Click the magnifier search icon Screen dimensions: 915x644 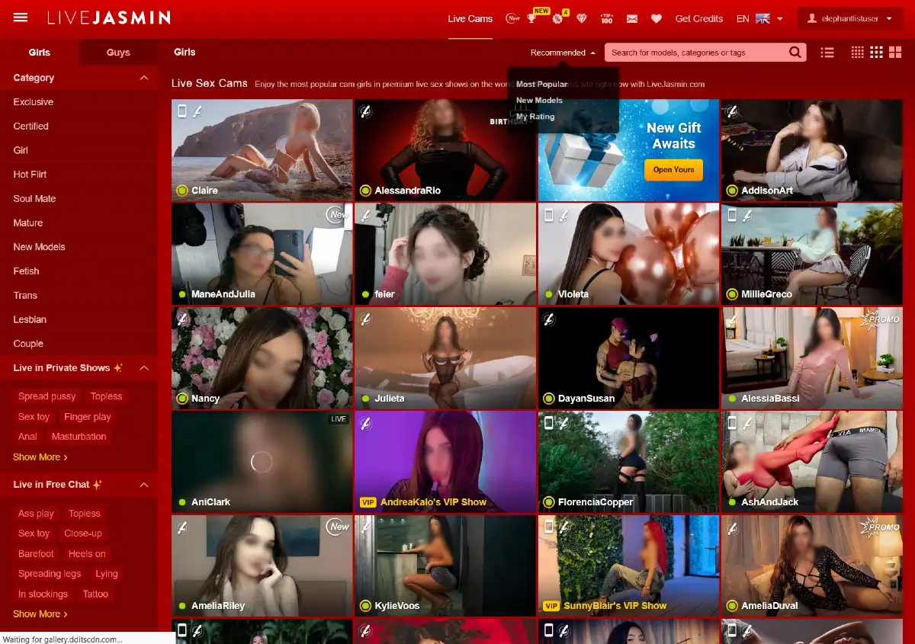(x=795, y=53)
